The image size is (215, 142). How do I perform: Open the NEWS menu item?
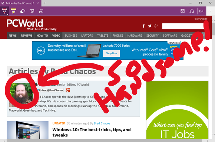click(x=13, y=36)
